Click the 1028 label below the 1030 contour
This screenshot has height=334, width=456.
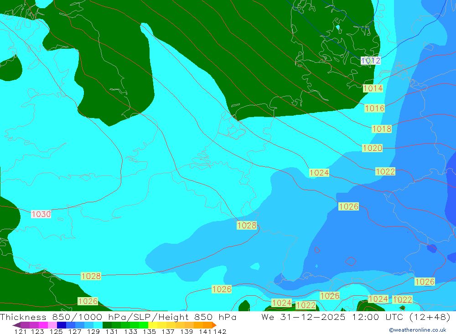click(91, 276)
